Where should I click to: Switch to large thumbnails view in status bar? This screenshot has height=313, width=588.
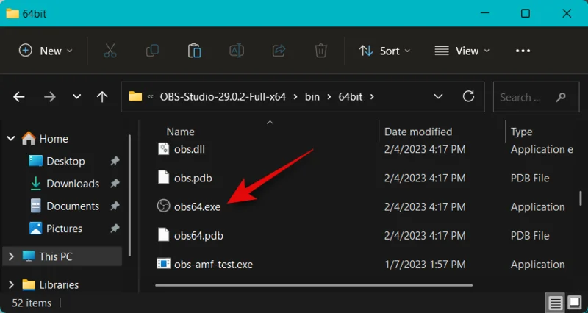pyautogui.click(x=575, y=302)
